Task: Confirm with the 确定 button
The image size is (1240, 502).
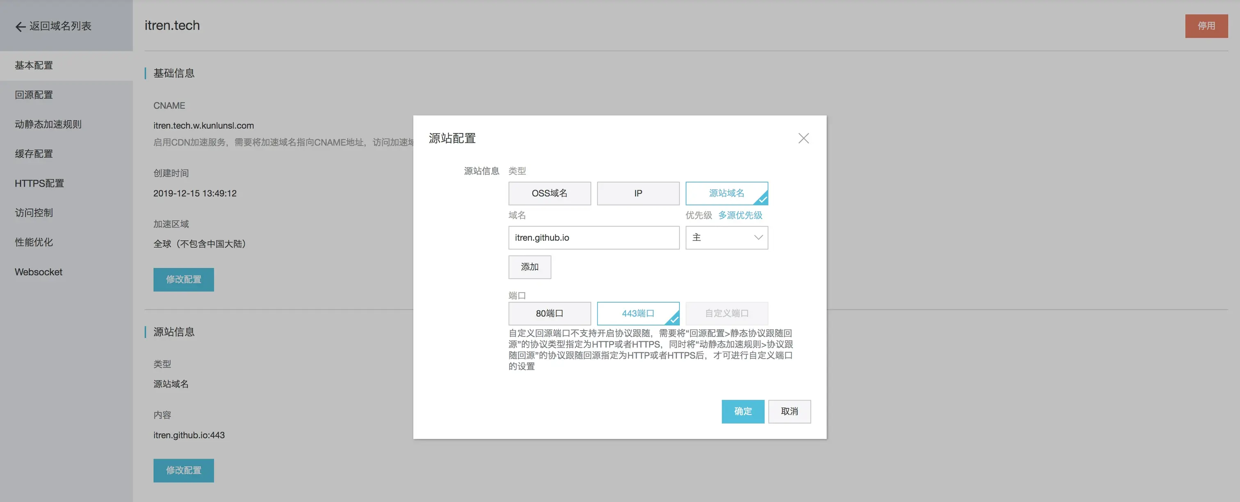Action: point(742,412)
